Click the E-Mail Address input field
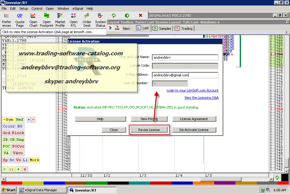The width and height of the screenshot is (290, 194). click(185, 75)
